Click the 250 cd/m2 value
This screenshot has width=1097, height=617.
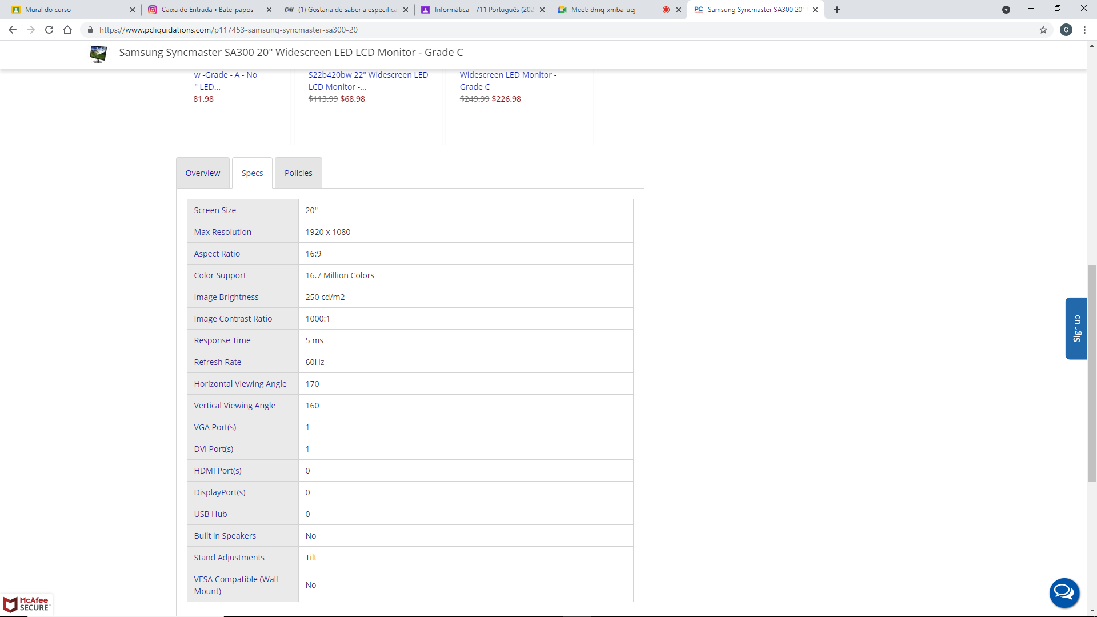[325, 297]
